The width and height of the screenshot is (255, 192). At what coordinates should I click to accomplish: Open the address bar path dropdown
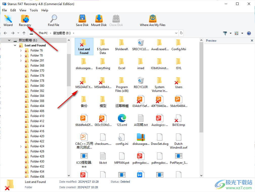[x=176, y=33]
